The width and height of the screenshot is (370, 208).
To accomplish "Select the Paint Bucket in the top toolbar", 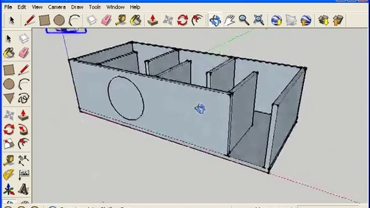I will click(x=136, y=20).
